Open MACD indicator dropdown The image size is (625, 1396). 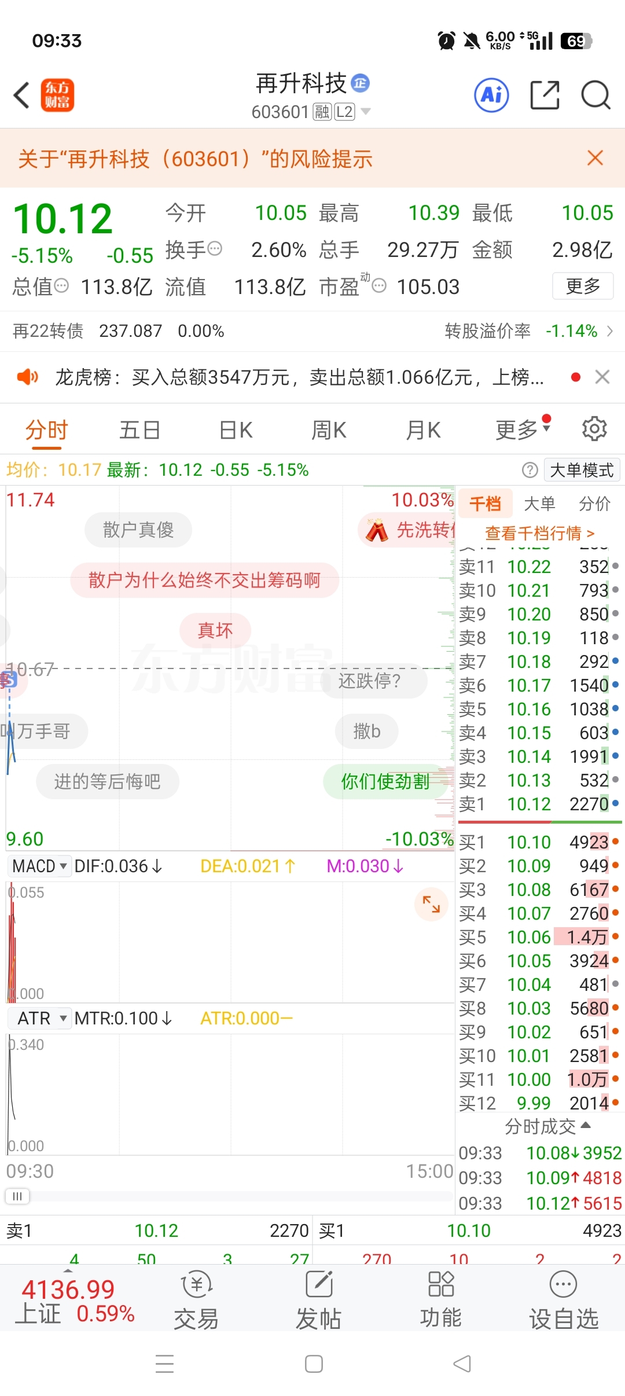pyautogui.click(x=40, y=866)
